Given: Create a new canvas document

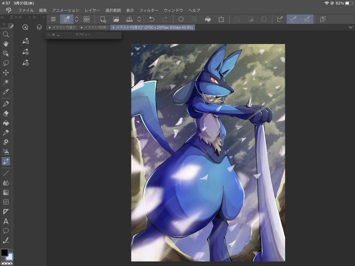Looking at the screenshot, I should pos(103,19).
